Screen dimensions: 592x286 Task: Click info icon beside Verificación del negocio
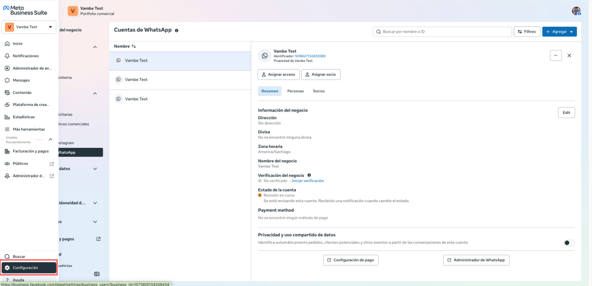tap(309, 175)
